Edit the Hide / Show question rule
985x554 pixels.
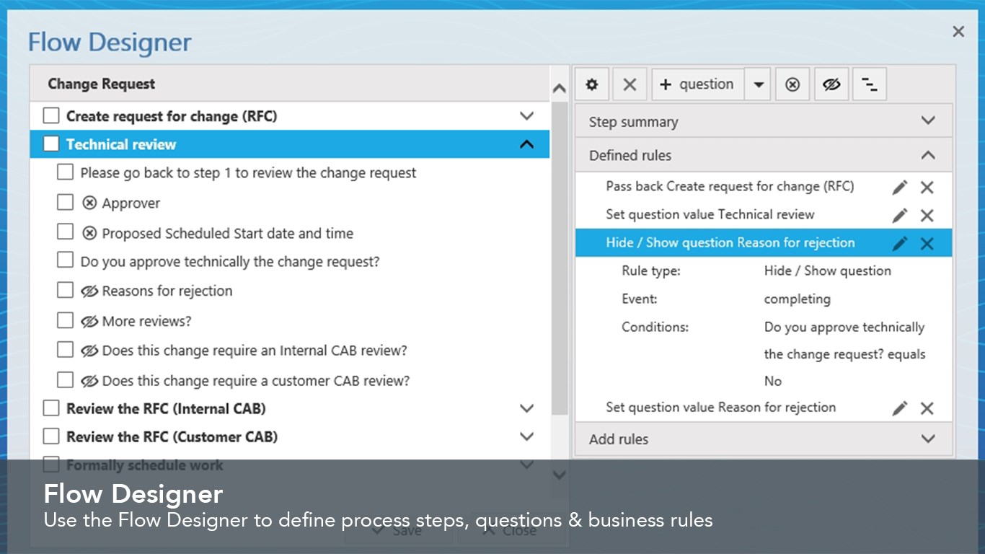899,244
